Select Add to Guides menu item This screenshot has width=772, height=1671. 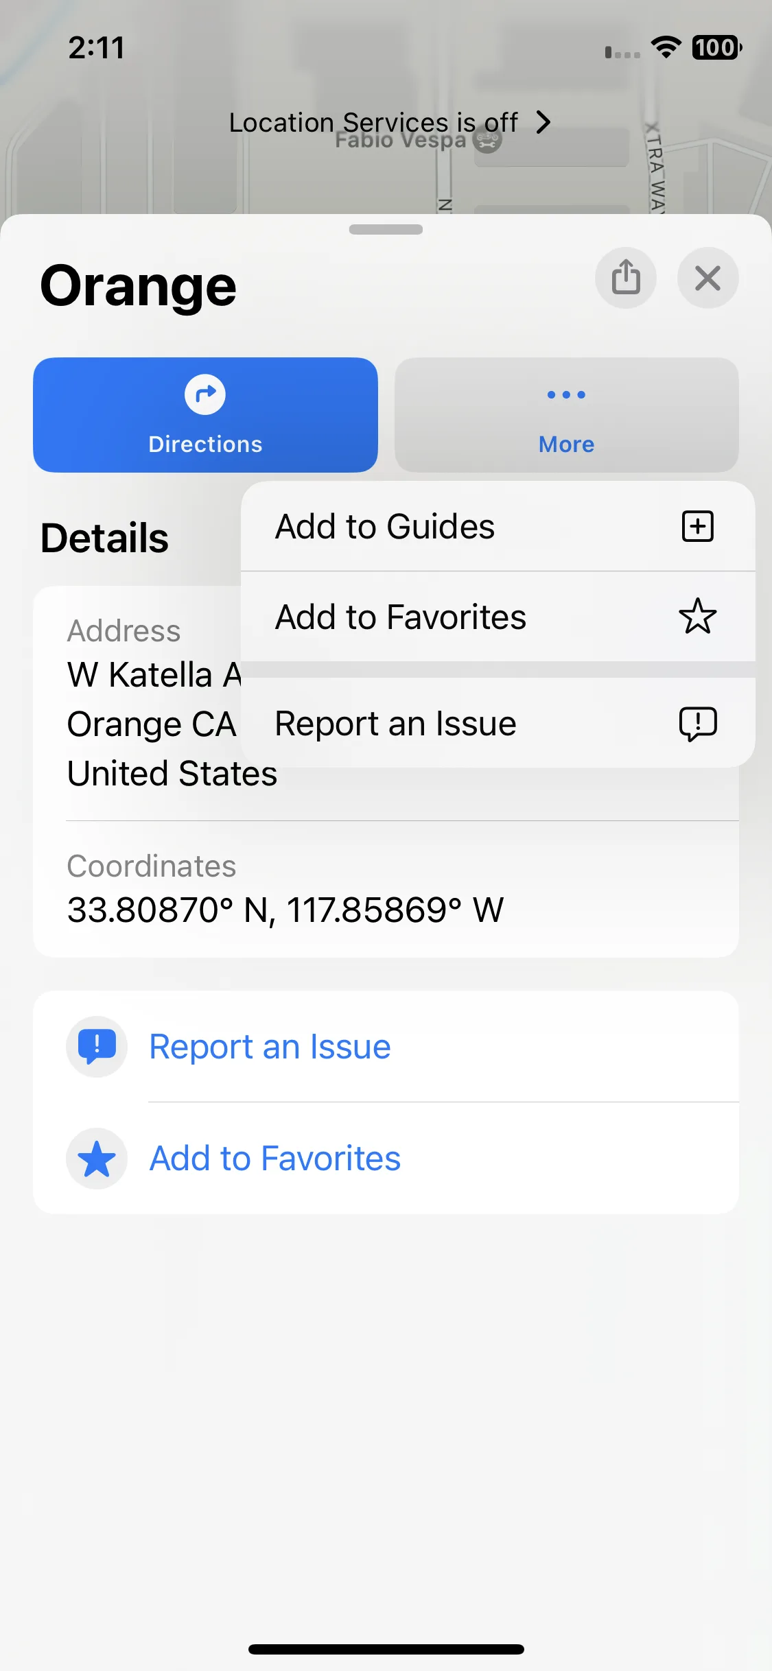tap(498, 527)
